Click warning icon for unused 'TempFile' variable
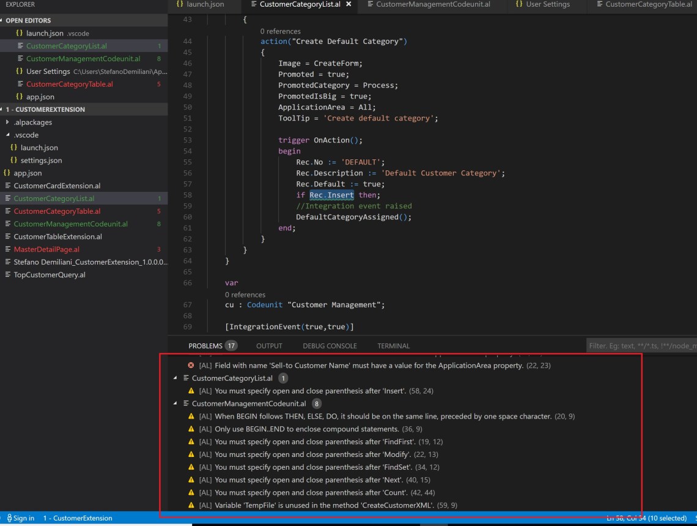Screen dimensions: 697x526 (x=191, y=505)
